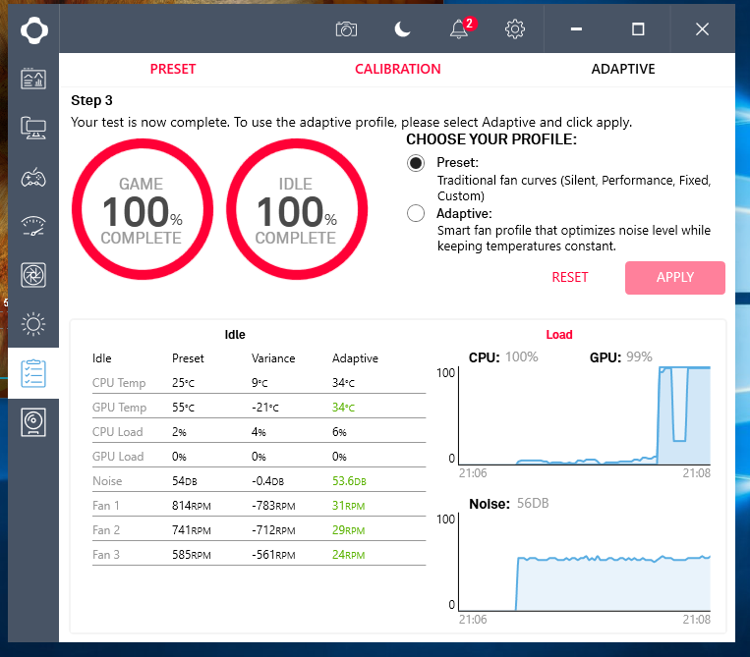This screenshot has width=750, height=657.
Task: Switch to the CALIBRATION tab
Action: [397, 69]
